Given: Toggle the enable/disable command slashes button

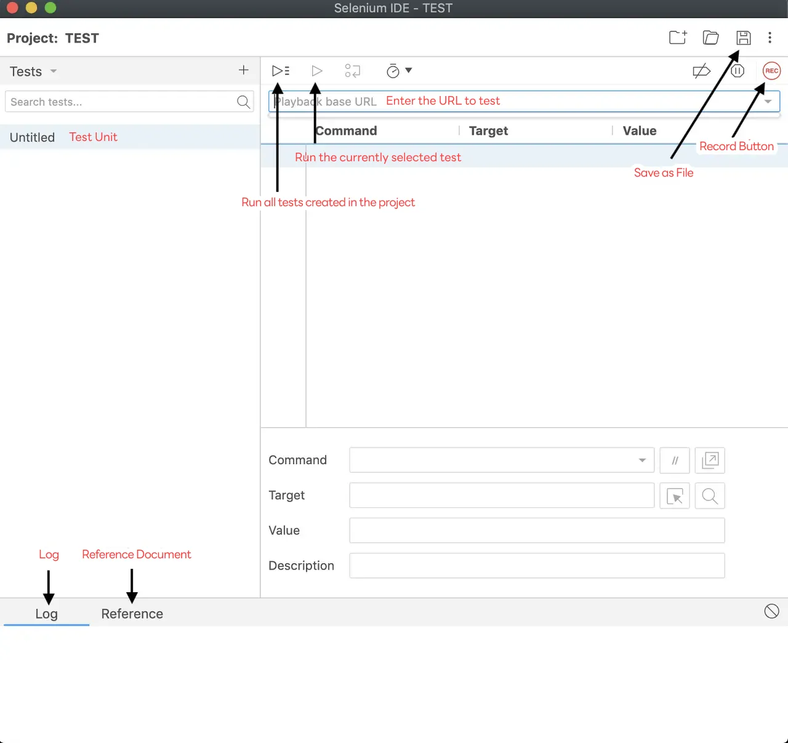Looking at the screenshot, I should tap(675, 460).
